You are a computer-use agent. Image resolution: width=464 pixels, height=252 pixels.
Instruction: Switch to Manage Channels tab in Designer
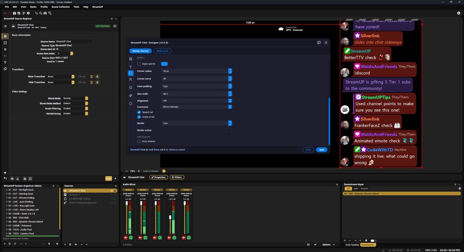coord(140,51)
